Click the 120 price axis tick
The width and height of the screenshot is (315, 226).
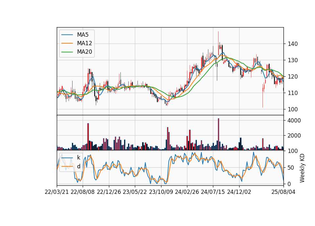[292, 77]
